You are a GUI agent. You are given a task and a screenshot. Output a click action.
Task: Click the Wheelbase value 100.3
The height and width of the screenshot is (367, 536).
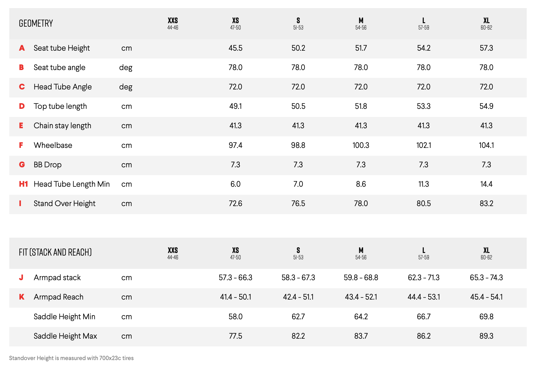click(361, 145)
